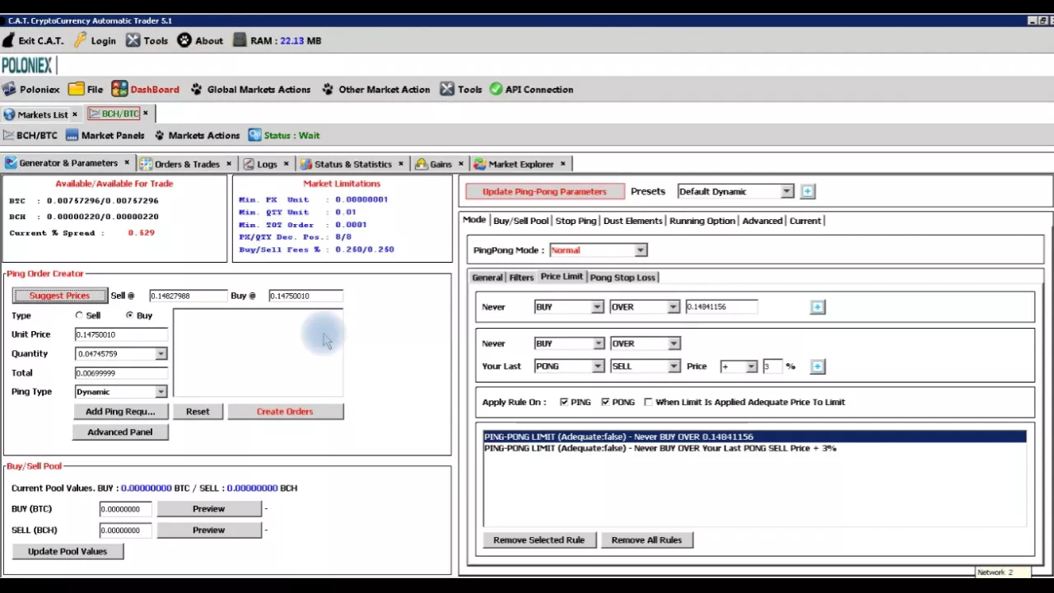Click the RAM chip icon

click(x=240, y=40)
